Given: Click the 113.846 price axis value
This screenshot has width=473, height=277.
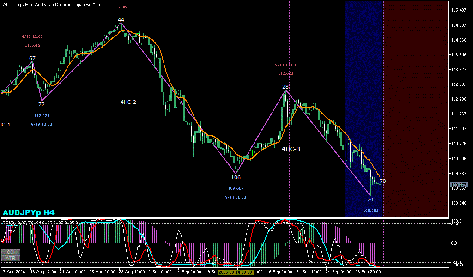Looking at the screenshot, I should tap(459, 54).
